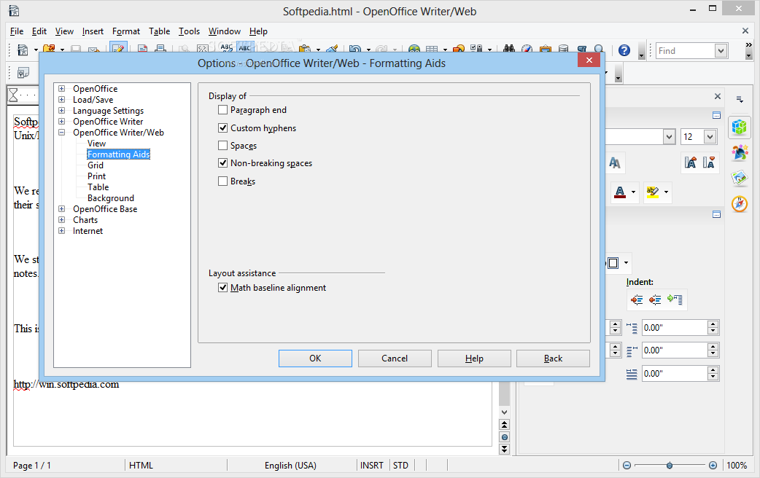760x478 pixels.
Task: Select Grid in options tree
Action: point(96,165)
